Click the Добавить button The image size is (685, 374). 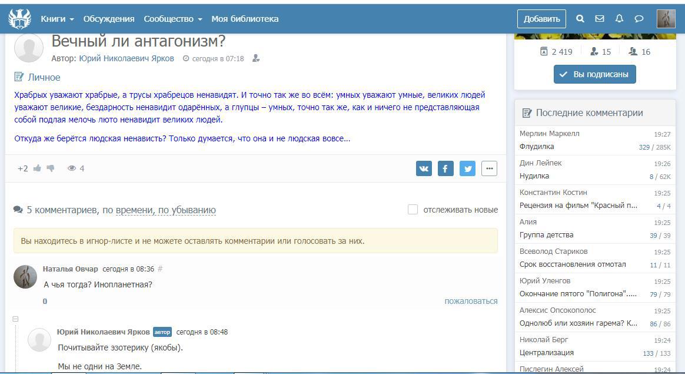point(542,19)
